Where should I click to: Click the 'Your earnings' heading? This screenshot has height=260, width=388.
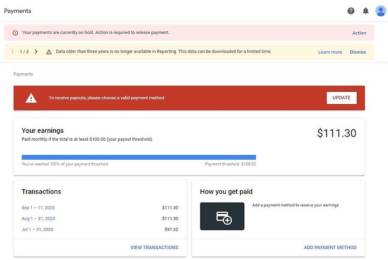(43, 131)
